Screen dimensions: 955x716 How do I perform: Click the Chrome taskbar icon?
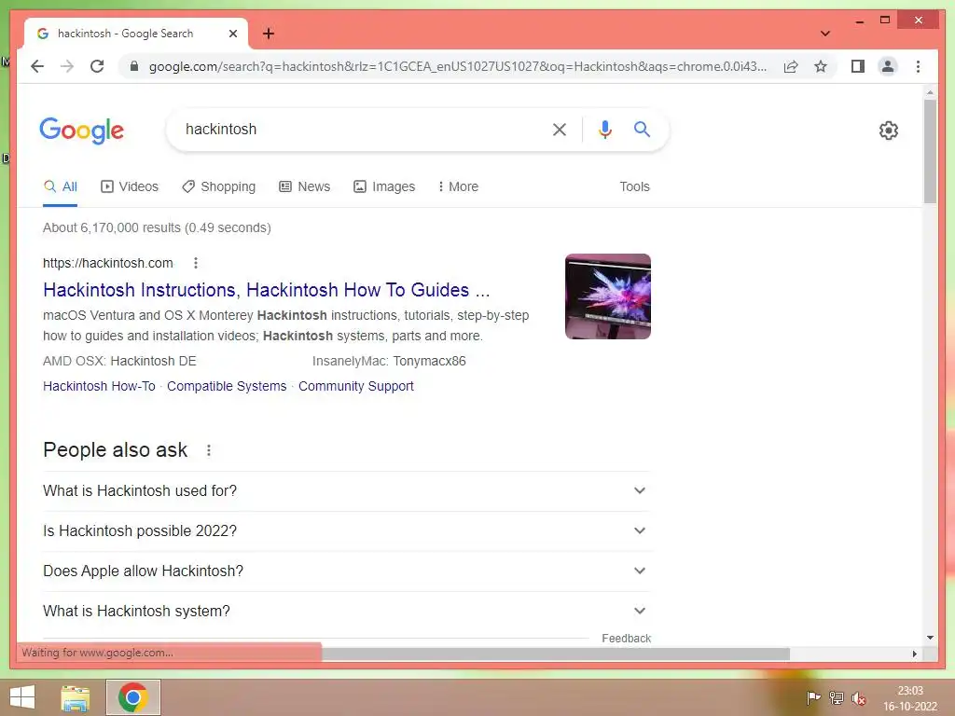point(133,697)
